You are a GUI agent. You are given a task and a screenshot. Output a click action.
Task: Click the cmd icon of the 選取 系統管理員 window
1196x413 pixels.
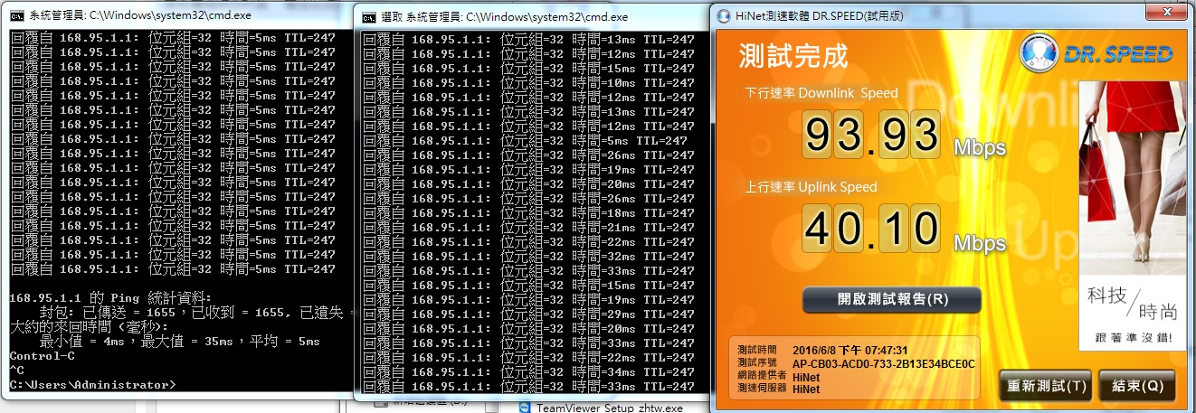point(369,17)
